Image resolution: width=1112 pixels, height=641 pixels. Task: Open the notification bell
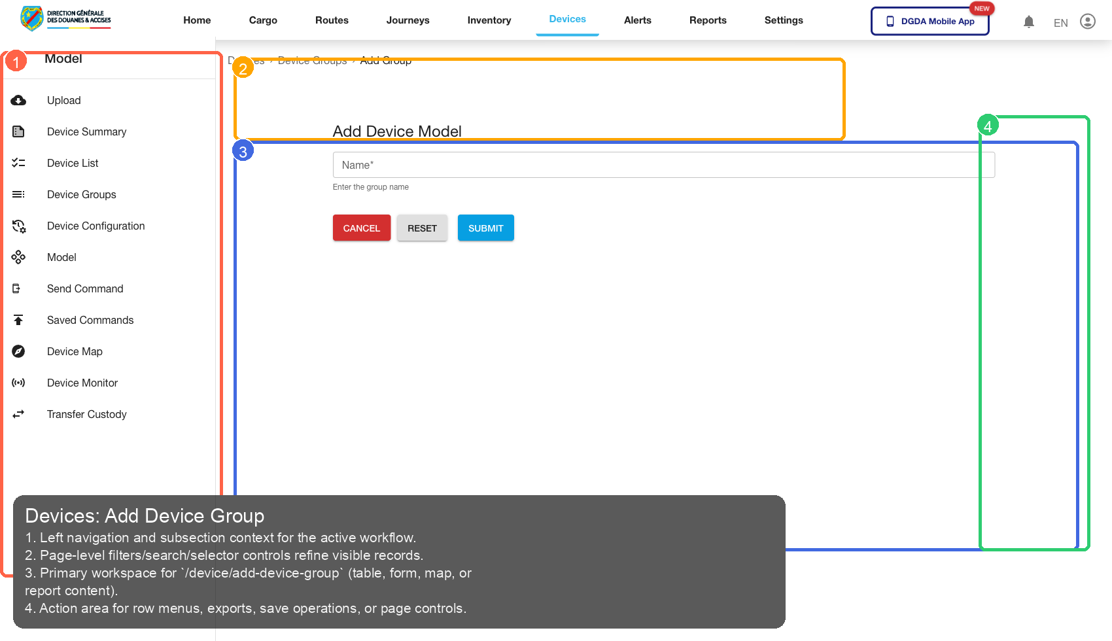[1029, 21]
